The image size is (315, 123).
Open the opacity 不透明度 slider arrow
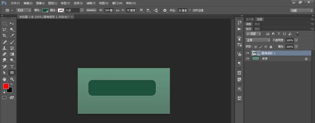296,40
